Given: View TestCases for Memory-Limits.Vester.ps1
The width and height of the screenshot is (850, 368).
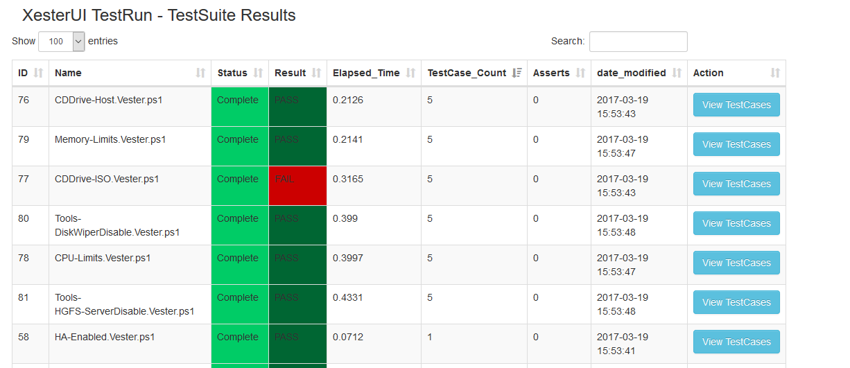Looking at the screenshot, I should point(736,145).
